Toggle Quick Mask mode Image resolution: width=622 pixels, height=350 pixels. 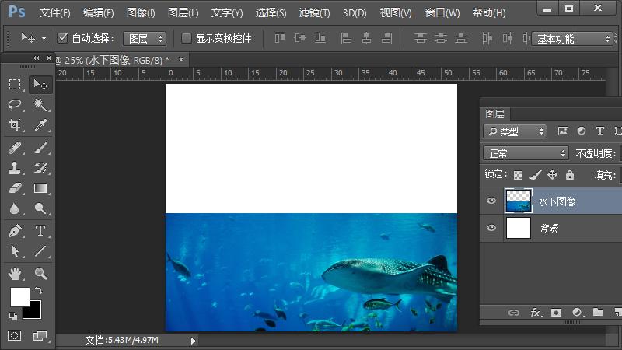pos(14,336)
